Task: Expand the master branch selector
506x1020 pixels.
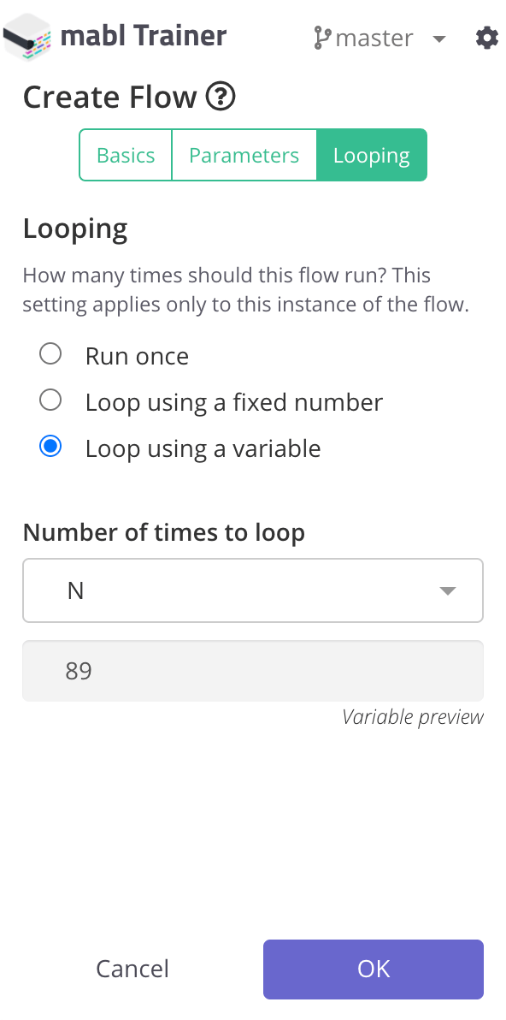Action: [x=438, y=39]
